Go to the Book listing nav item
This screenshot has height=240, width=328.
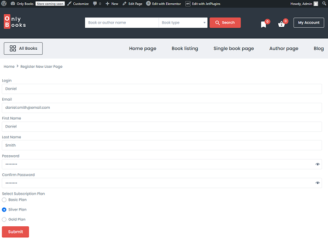(185, 49)
